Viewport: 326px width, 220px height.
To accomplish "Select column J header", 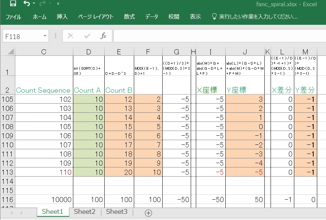I will [x=245, y=51].
